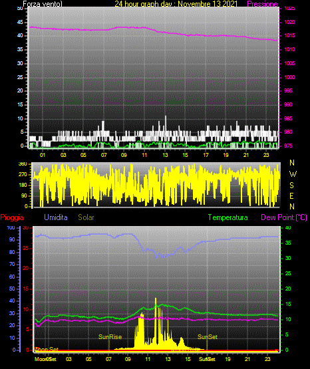This screenshot has height=369, width=310.
Task: Click the Solar legend label
Action: tap(86, 217)
